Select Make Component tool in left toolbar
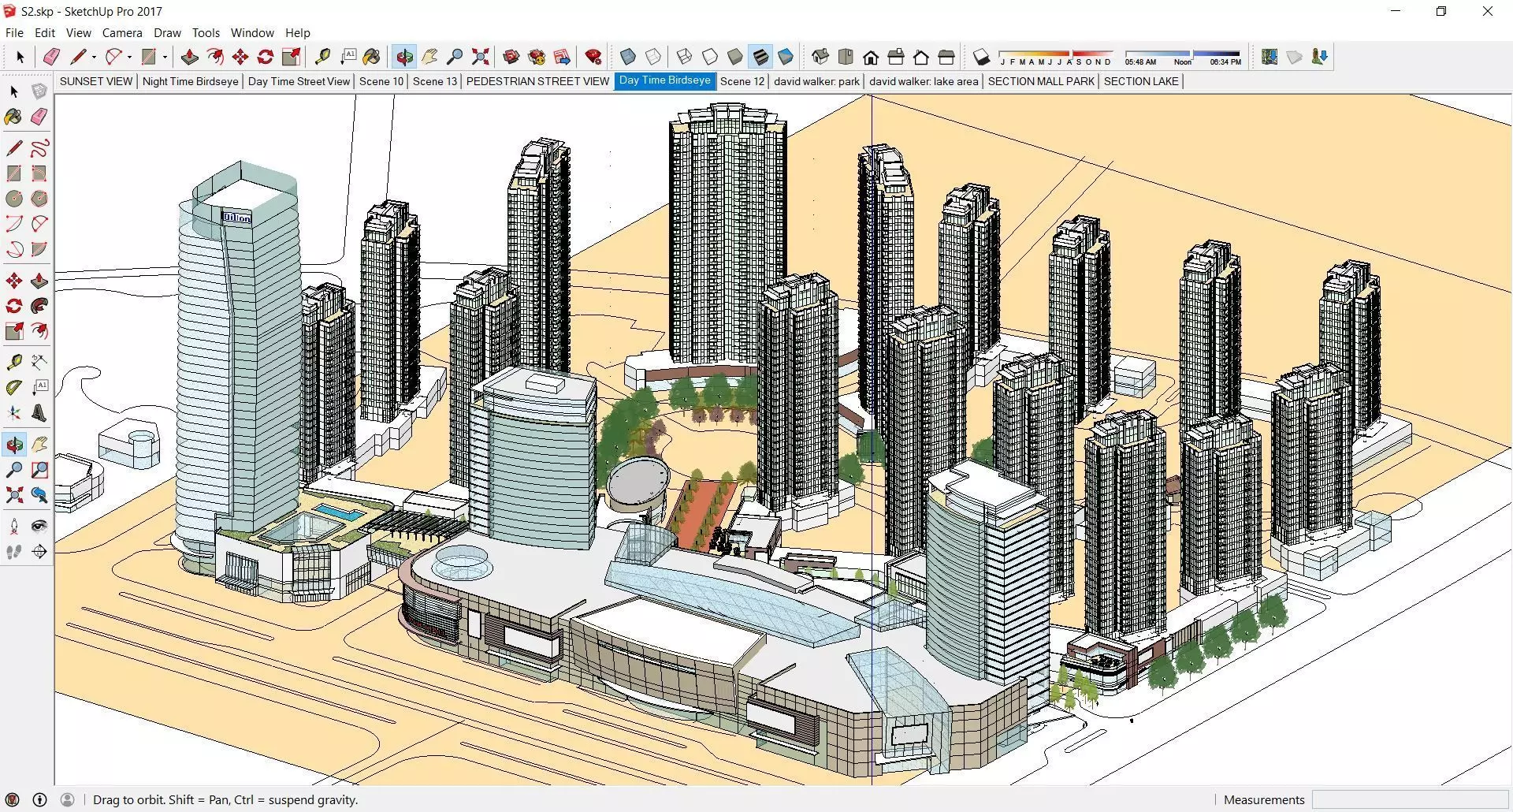The height and width of the screenshot is (812, 1513). [x=39, y=91]
